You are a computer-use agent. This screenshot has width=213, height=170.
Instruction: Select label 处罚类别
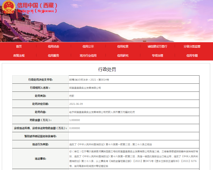tap(40, 96)
